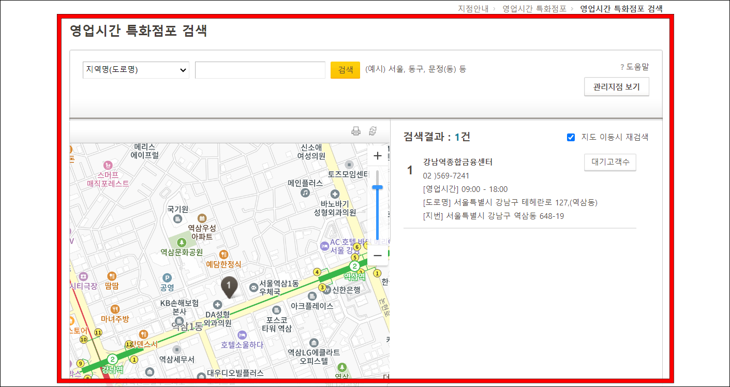The width and height of the screenshot is (730, 387).
Task: Click the 대기고객수 button for the branch
Action: (x=610, y=162)
